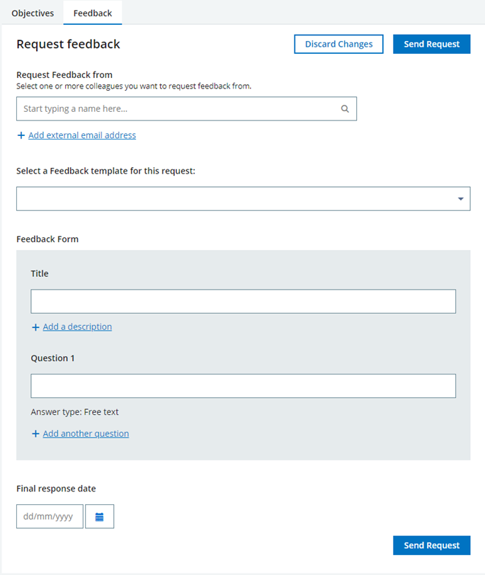Focus the colleague name search field
The height and width of the screenshot is (575, 485).
pyautogui.click(x=177, y=109)
